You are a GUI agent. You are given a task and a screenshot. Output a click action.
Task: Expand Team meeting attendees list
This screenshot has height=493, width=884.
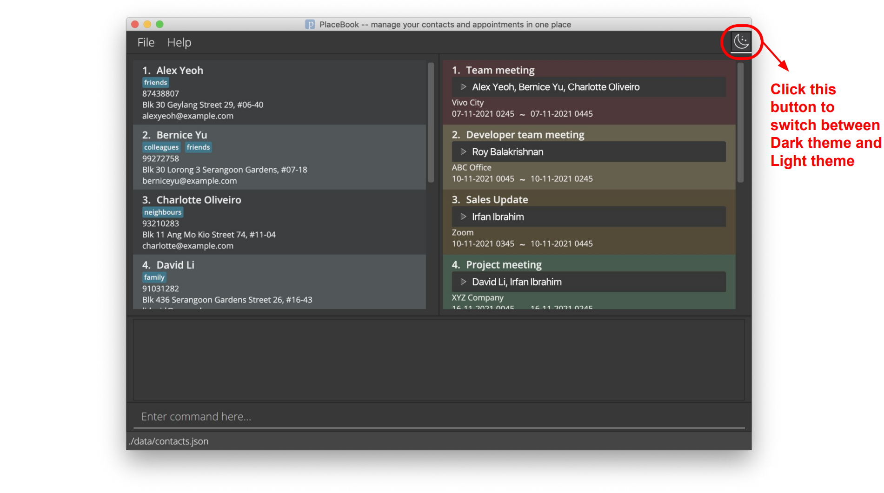tap(464, 87)
